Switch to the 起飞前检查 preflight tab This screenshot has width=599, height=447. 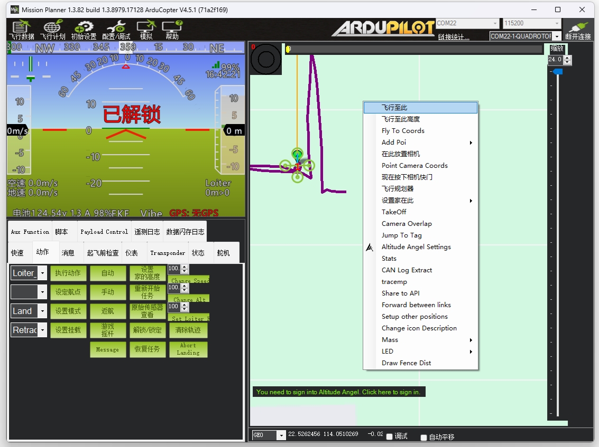103,253
